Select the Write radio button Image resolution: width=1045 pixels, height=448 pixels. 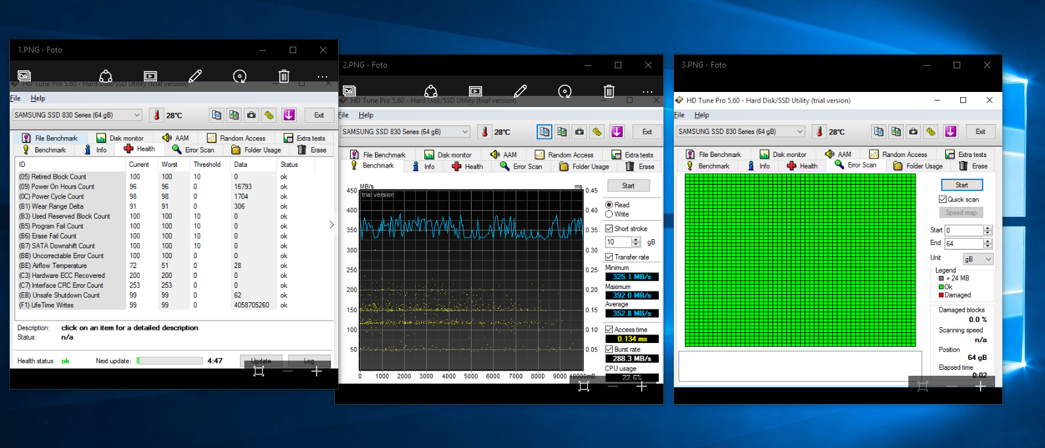click(x=609, y=214)
